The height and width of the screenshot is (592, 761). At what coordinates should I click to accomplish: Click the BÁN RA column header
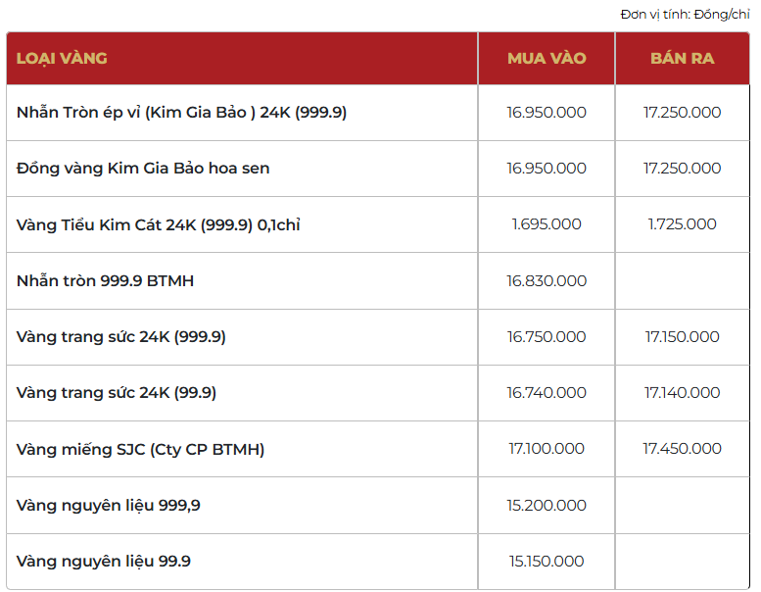(682, 58)
